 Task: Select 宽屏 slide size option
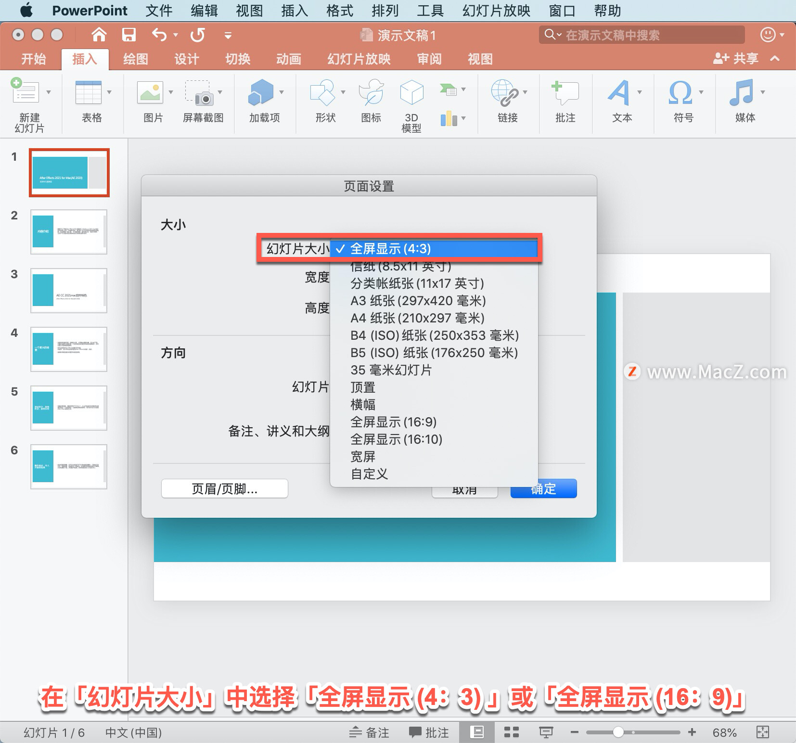point(434,457)
